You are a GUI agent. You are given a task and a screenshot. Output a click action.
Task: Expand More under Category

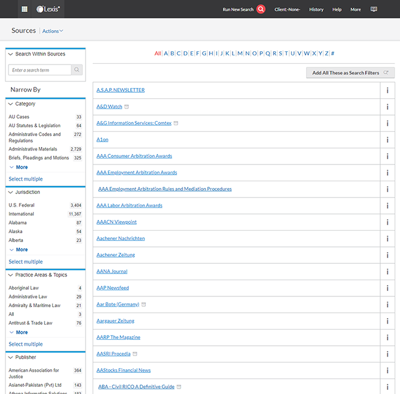[x=19, y=167]
